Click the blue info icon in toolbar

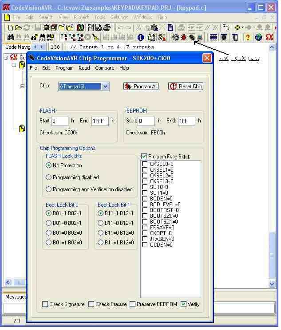[x=141, y=38]
